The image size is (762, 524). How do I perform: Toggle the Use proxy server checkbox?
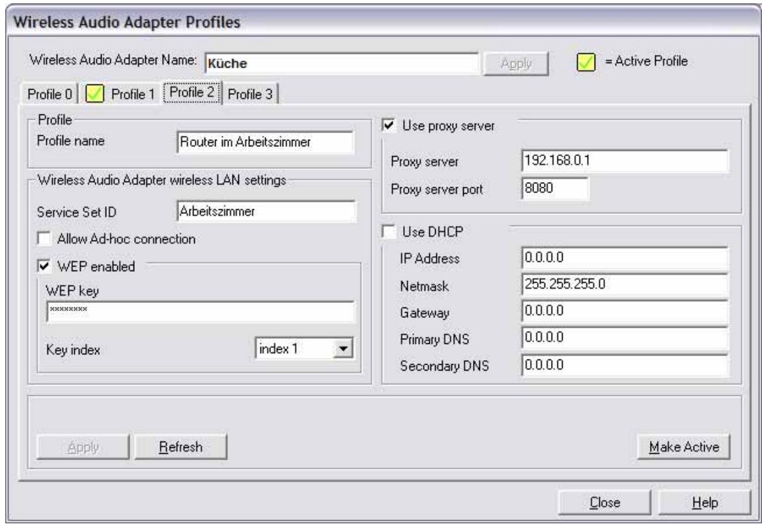pos(389,125)
